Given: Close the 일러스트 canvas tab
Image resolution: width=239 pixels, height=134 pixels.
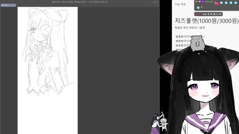Looking at the screenshot, I should coord(14,5).
